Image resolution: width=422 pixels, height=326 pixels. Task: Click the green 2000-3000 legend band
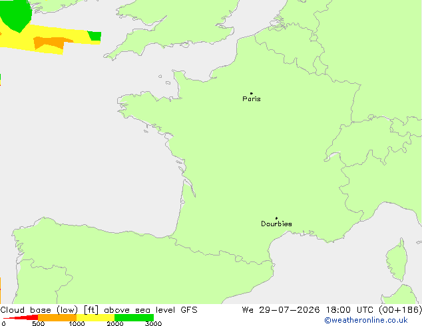(134, 317)
